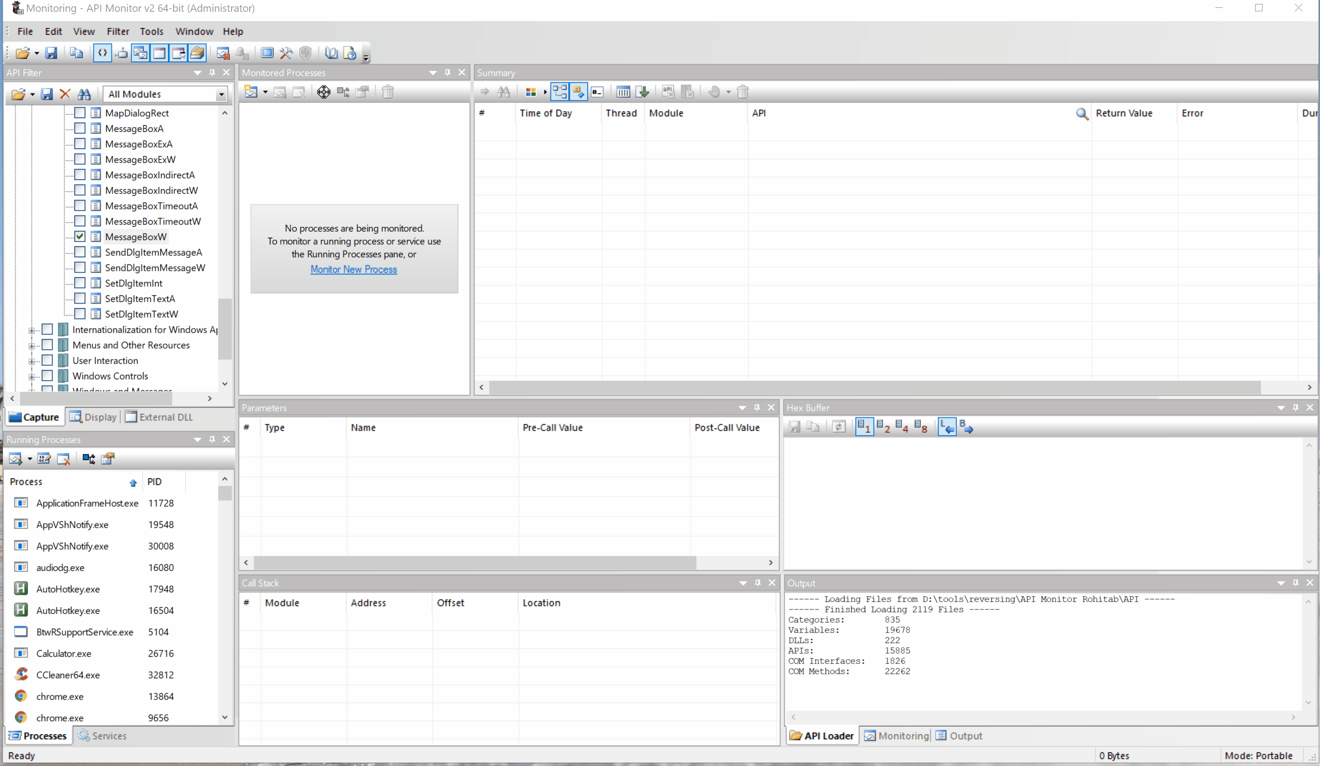Click the crosshair process locator icon
This screenshot has width=1320, height=766.
pos(324,92)
